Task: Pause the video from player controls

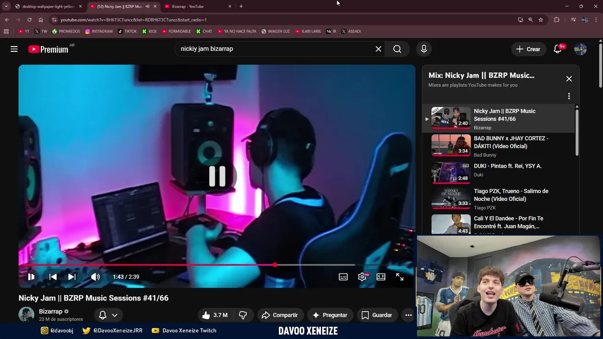Action: point(31,277)
